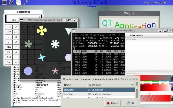Open the terminal launcher in top panel
The height and width of the screenshot is (108, 173).
tap(4, 3)
